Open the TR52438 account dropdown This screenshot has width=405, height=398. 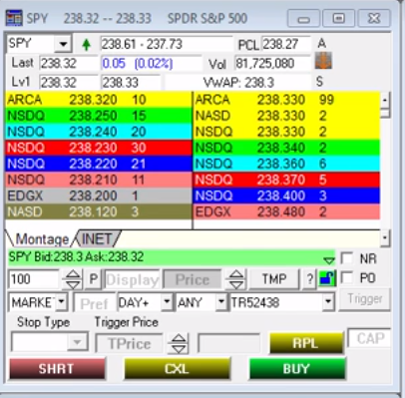[328, 302]
